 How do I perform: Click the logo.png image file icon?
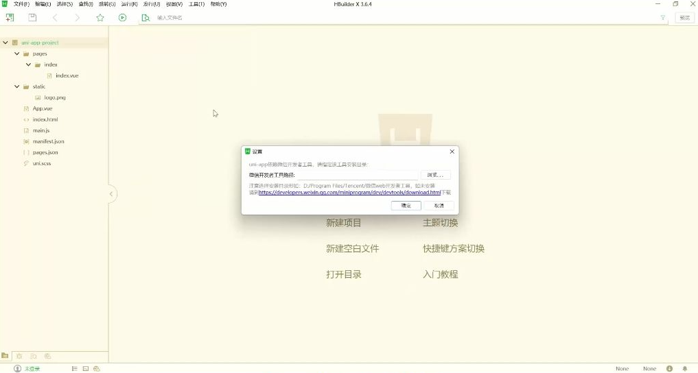coord(38,97)
